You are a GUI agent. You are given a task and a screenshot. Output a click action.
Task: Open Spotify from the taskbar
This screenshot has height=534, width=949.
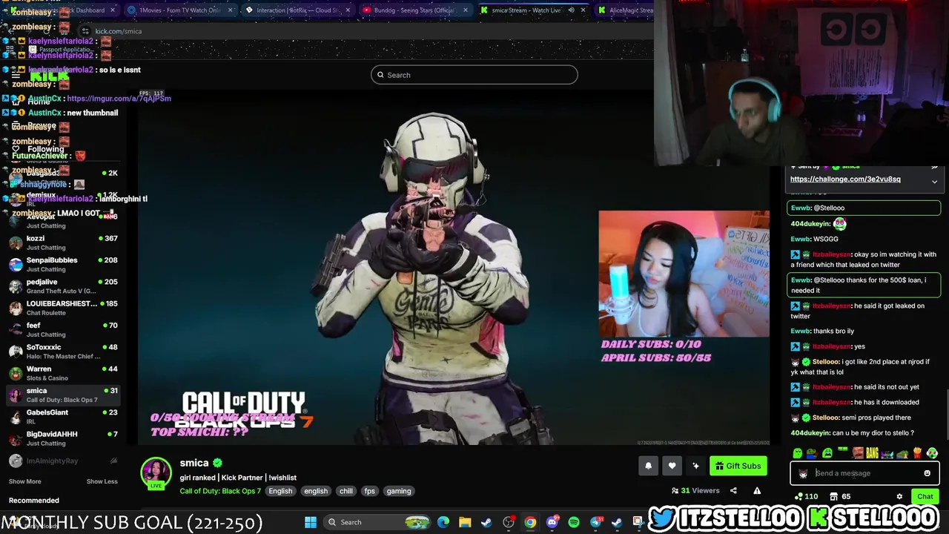point(573,522)
